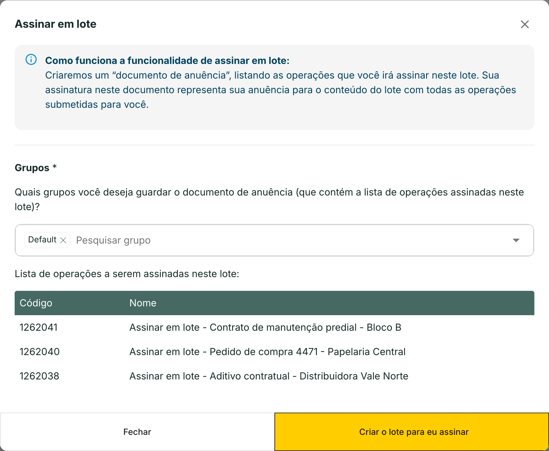The height and width of the screenshot is (451, 549).
Task: Click the Código column header
Action: click(36, 303)
